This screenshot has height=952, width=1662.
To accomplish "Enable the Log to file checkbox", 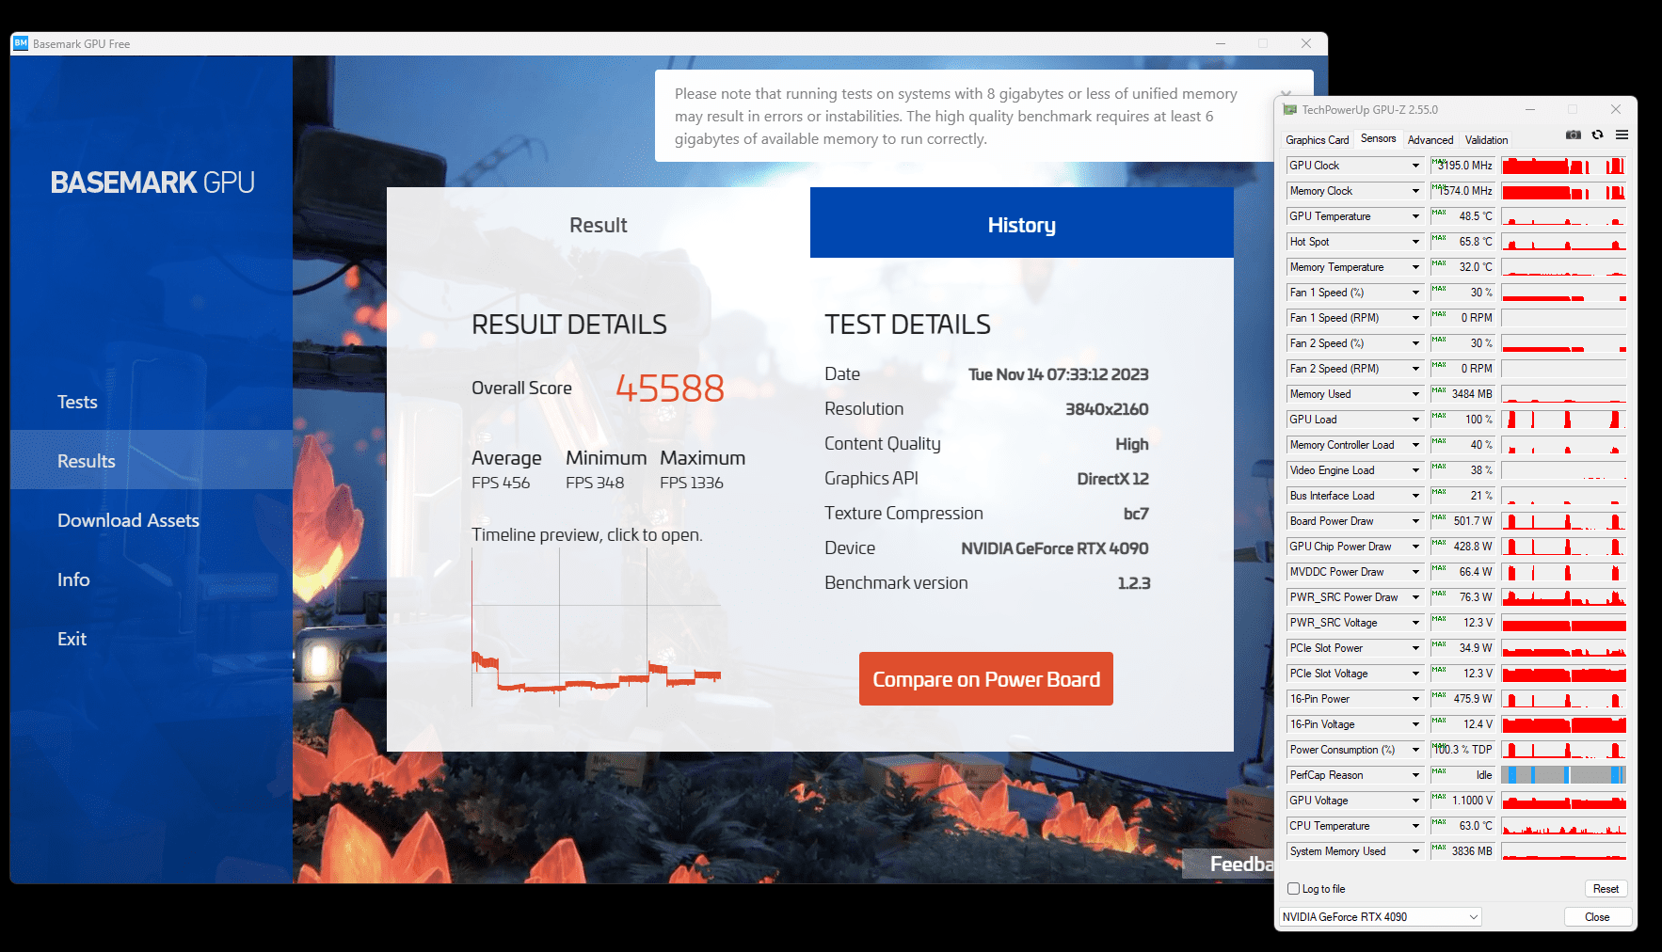I will (1293, 889).
